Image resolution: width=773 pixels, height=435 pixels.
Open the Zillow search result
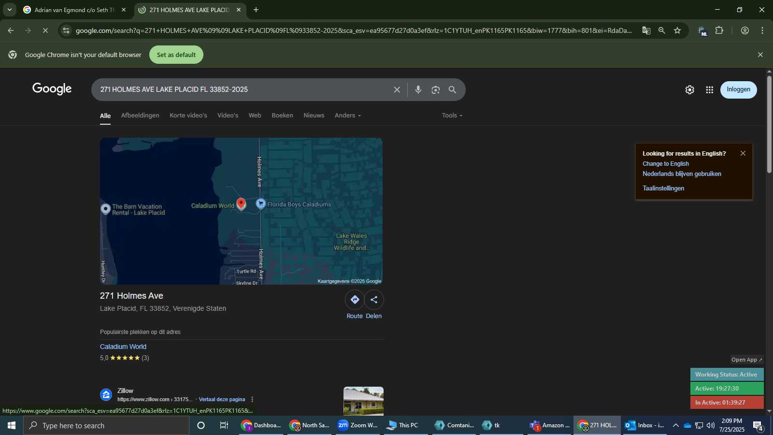tap(125, 391)
